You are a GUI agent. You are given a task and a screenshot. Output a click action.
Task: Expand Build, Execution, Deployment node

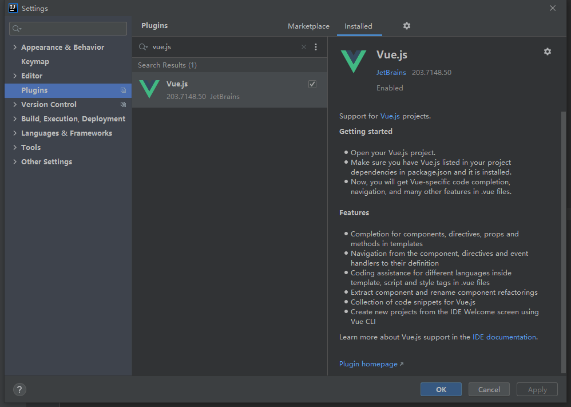point(15,119)
